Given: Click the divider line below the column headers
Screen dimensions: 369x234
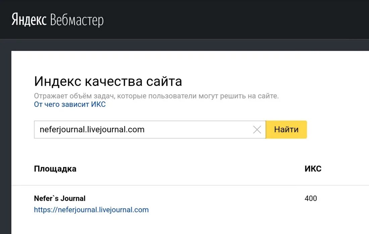Looking at the screenshot, I should 188,185.
